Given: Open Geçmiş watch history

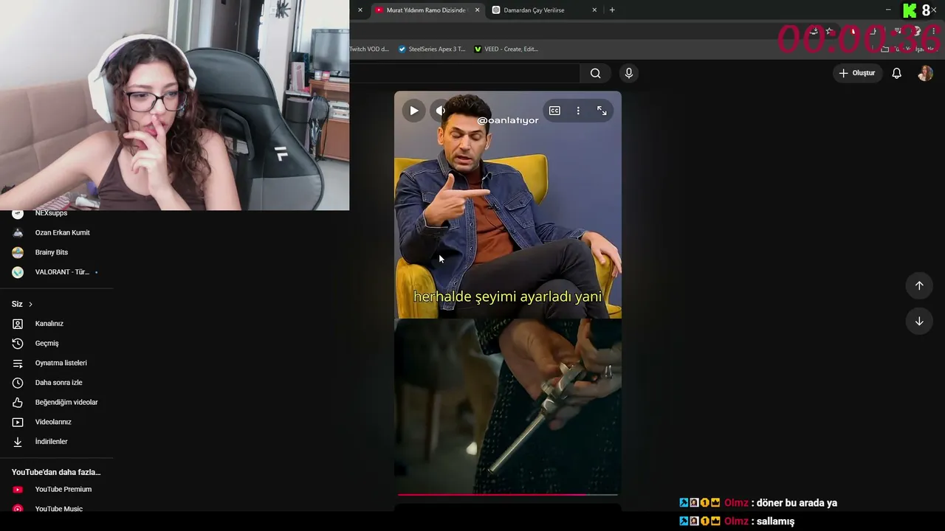Looking at the screenshot, I should tap(47, 344).
